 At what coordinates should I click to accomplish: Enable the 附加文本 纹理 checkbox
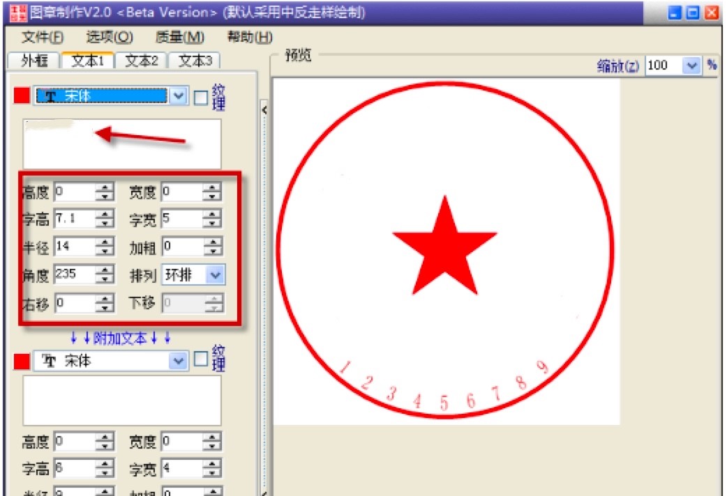point(200,359)
